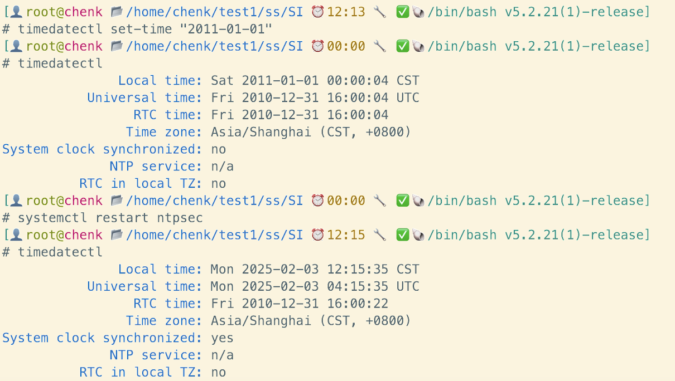This screenshot has width=675, height=381.
Task: Click the "systemctl restart ntpsec" command
Action: point(110,218)
